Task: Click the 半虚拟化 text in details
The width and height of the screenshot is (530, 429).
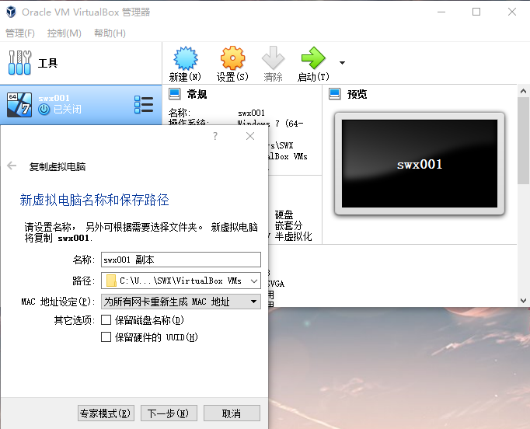Action: click(x=294, y=236)
